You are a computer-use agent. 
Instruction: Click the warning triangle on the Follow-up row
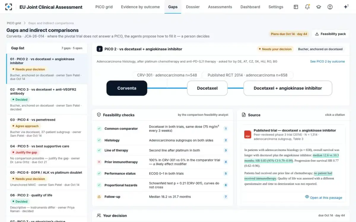point(99,197)
